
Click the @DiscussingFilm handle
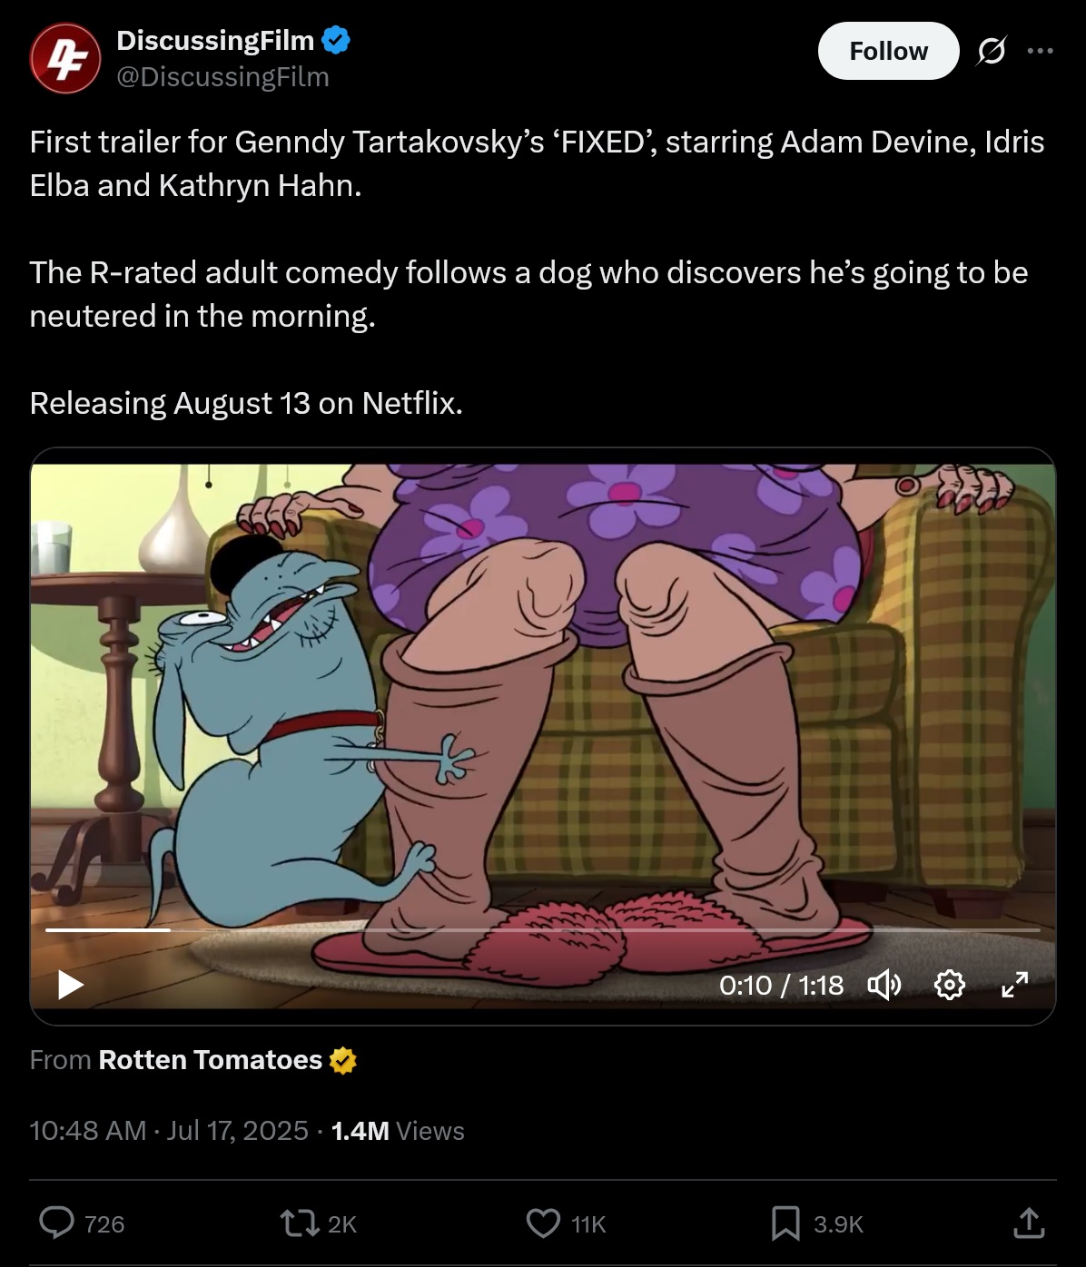click(222, 77)
